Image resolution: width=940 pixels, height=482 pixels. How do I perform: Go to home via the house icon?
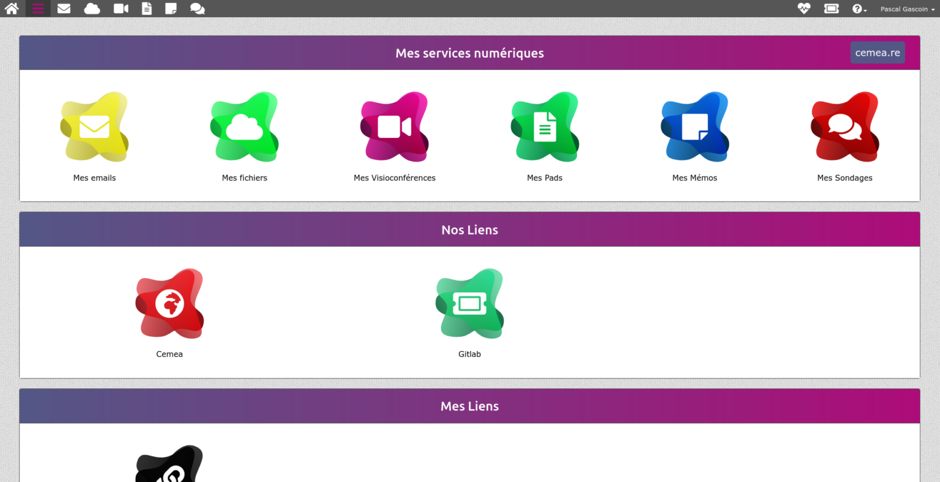point(12,9)
